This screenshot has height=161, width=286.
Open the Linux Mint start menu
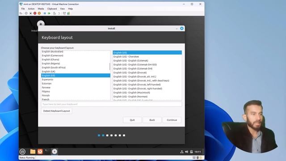point(22,152)
